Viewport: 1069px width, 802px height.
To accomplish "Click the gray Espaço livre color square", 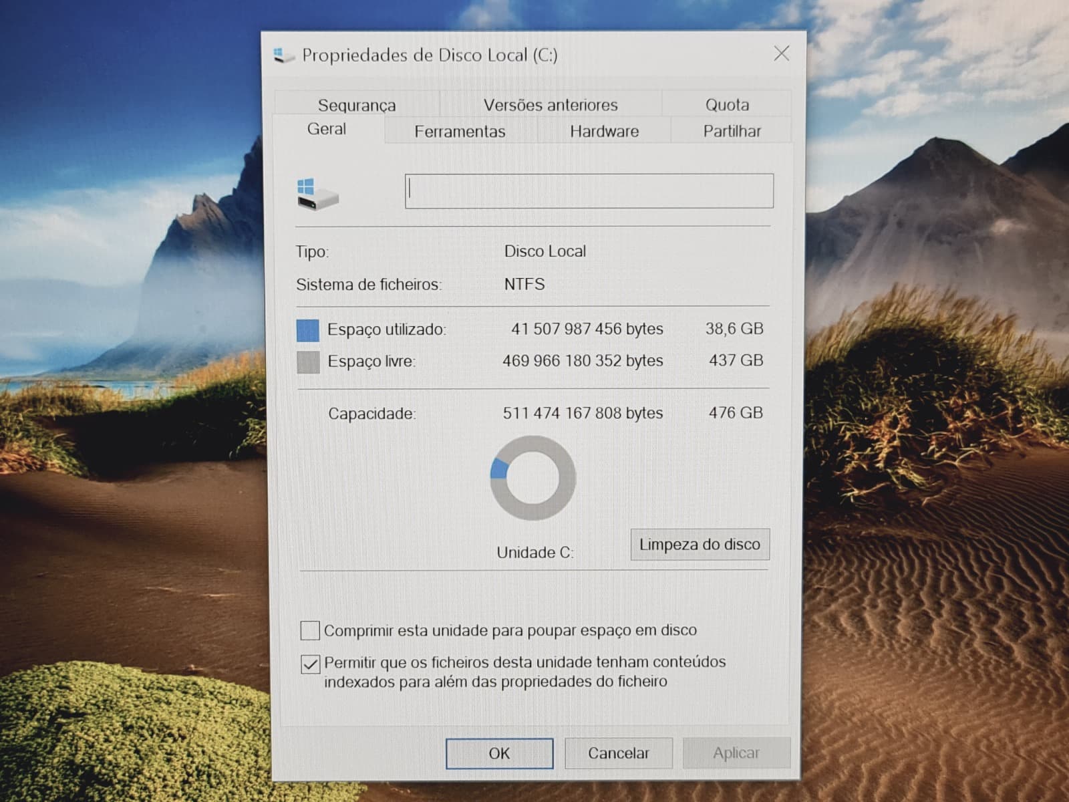I will (308, 362).
